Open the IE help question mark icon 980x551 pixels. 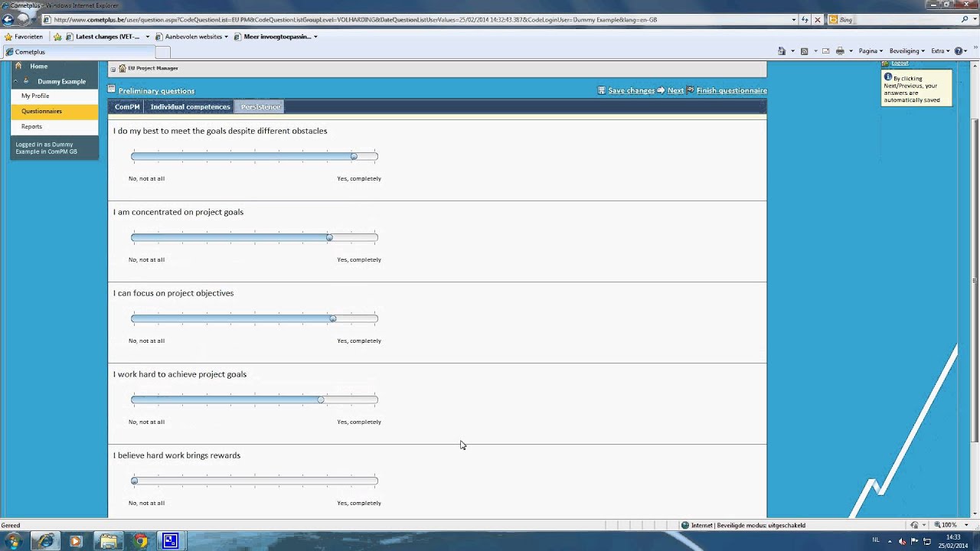pyautogui.click(x=959, y=51)
